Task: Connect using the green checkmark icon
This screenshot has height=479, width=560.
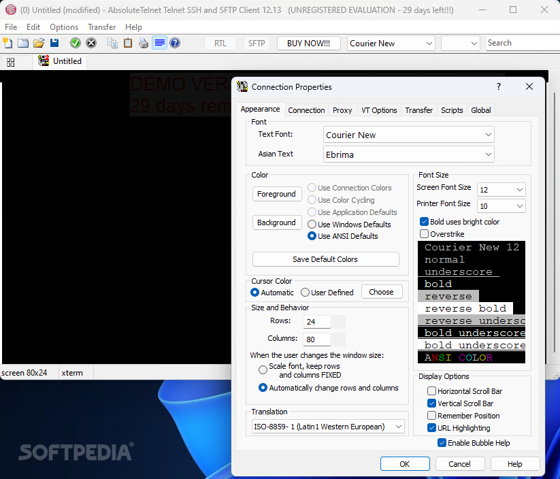Action: [76, 44]
